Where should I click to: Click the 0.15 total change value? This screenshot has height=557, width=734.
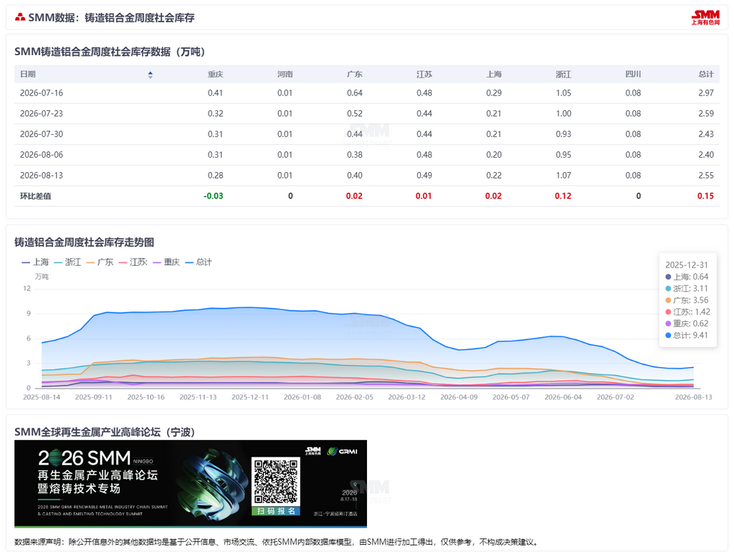coord(705,196)
